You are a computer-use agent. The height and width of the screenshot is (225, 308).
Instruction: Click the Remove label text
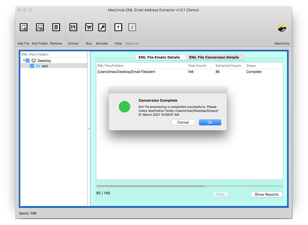tap(56, 43)
